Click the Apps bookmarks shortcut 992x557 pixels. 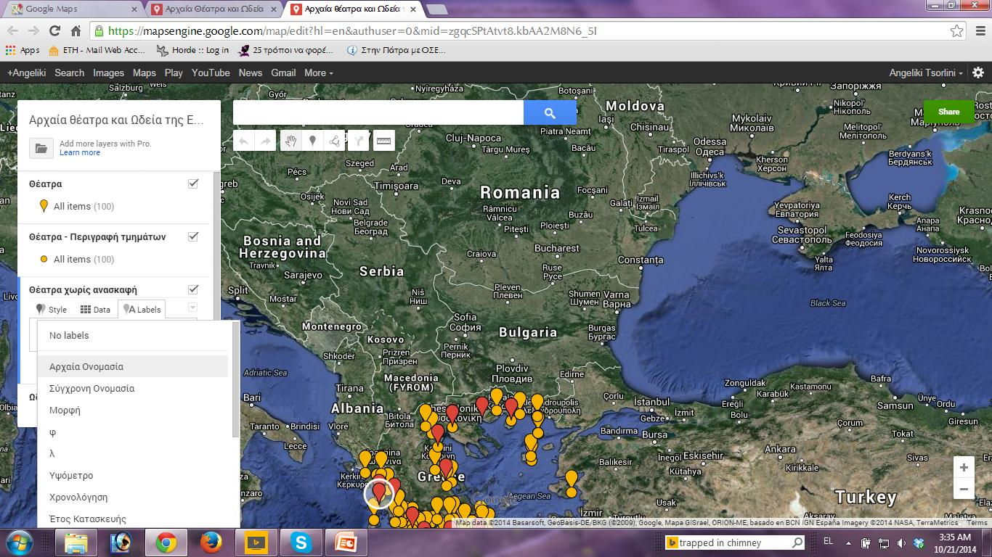tap(23, 50)
